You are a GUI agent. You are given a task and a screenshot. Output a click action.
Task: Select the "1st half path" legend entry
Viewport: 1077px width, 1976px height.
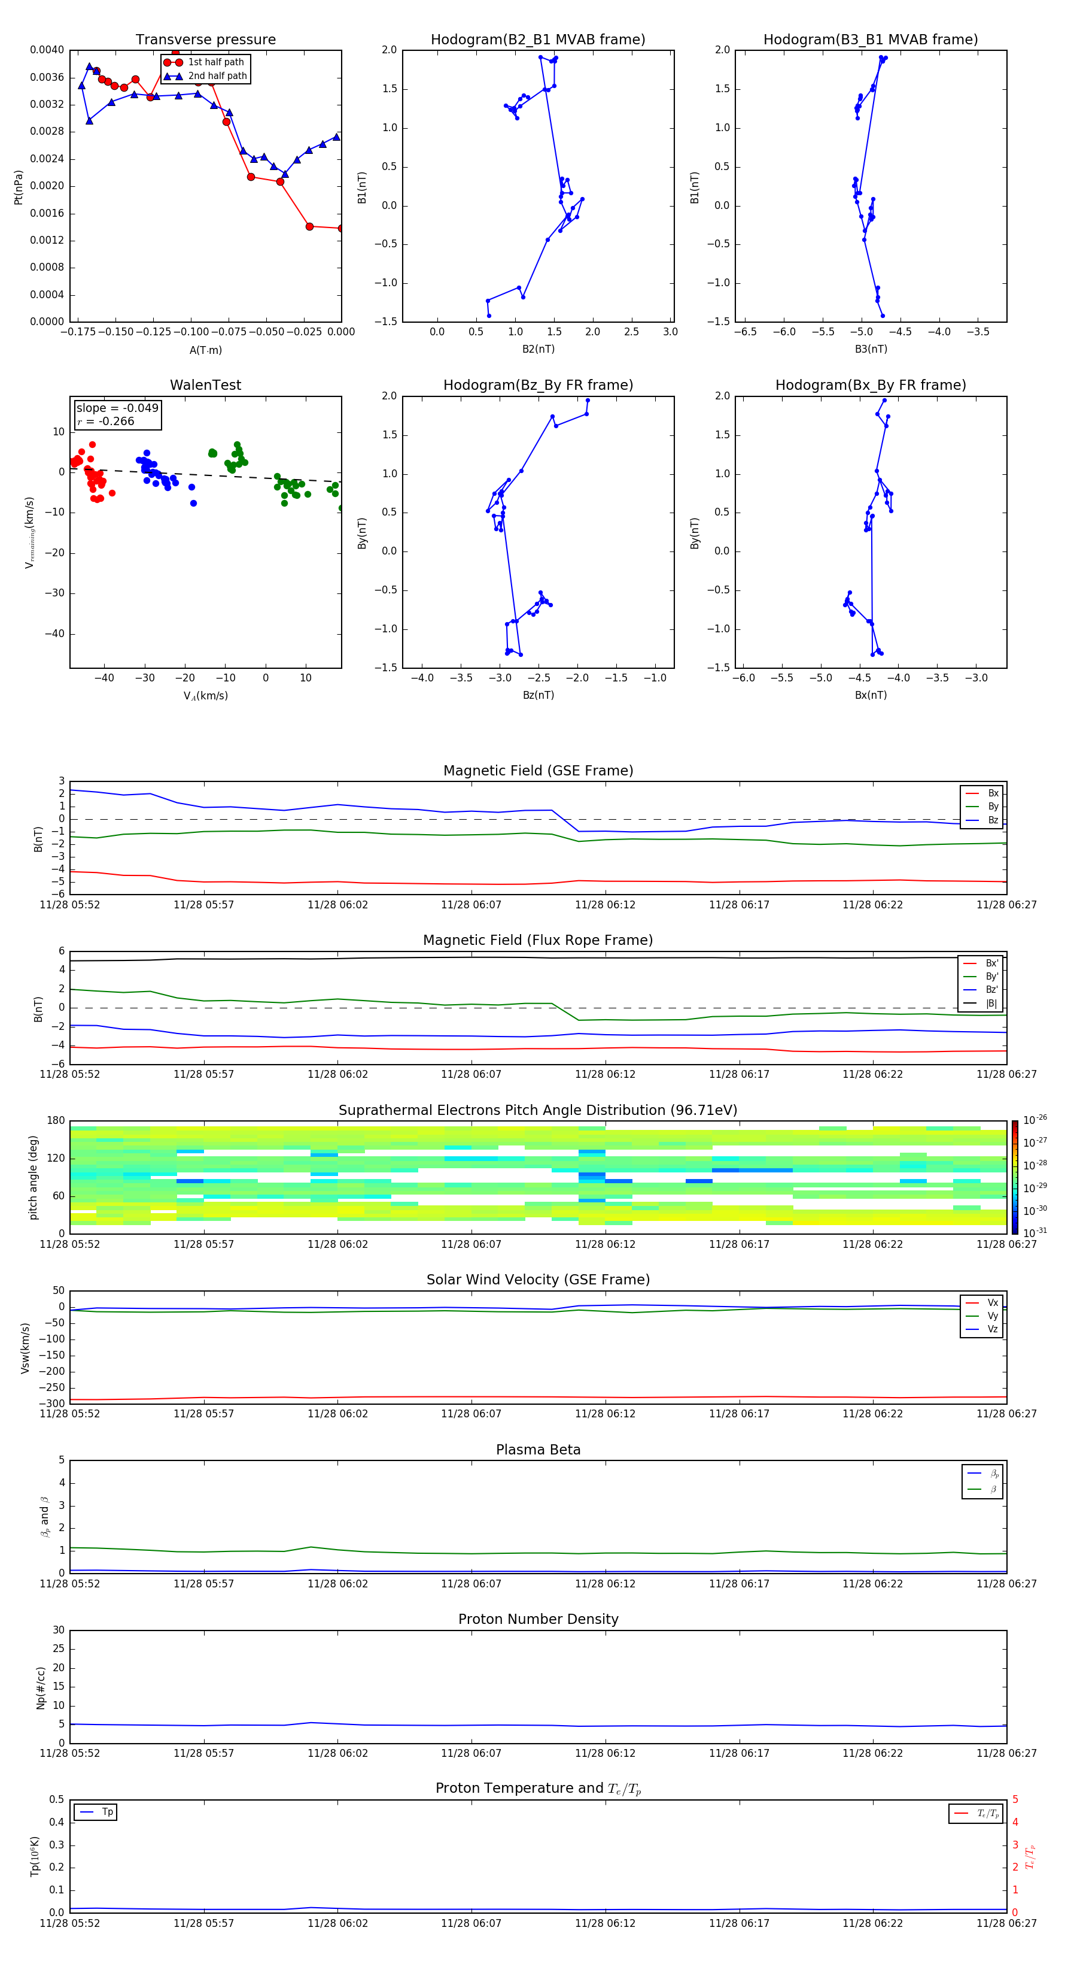coord(205,62)
